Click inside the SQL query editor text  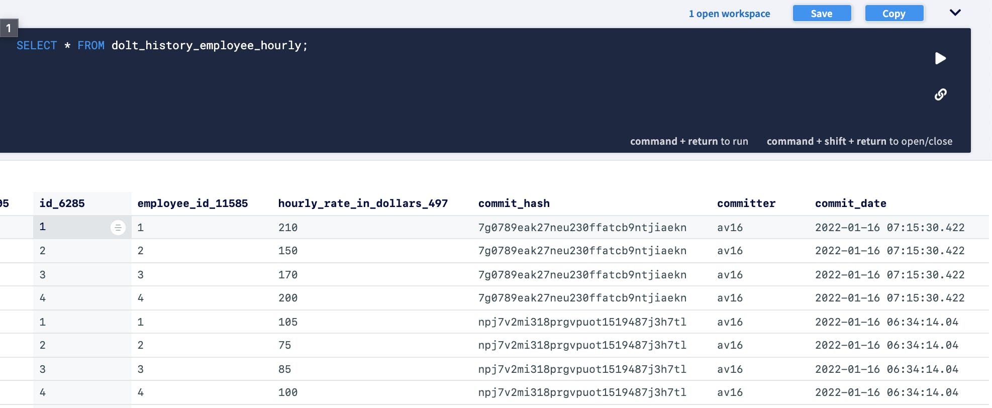tap(162, 45)
